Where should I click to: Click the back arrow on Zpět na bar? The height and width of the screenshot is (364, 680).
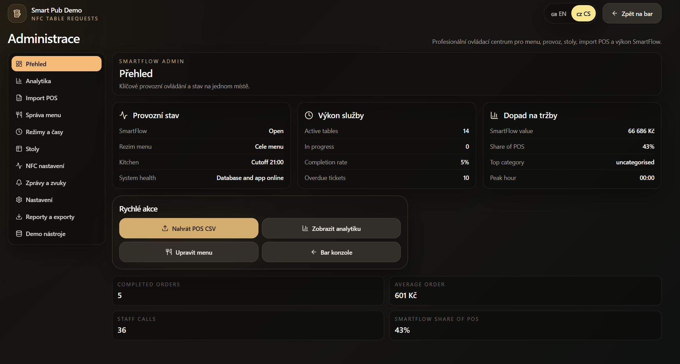[x=615, y=13]
